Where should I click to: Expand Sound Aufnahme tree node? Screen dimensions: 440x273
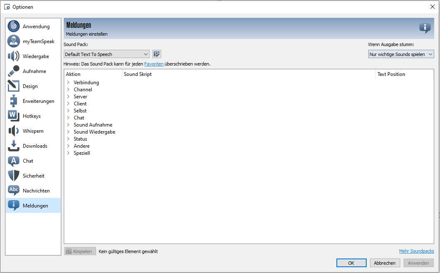(68, 125)
